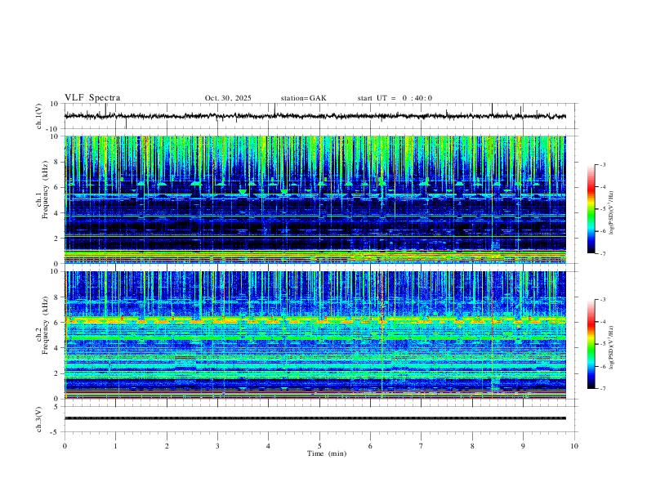The width and height of the screenshot is (647, 500).
Task: Select the date text "Oct. 30, 2025"
Action: pyautogui.click(x=228, y=98)
